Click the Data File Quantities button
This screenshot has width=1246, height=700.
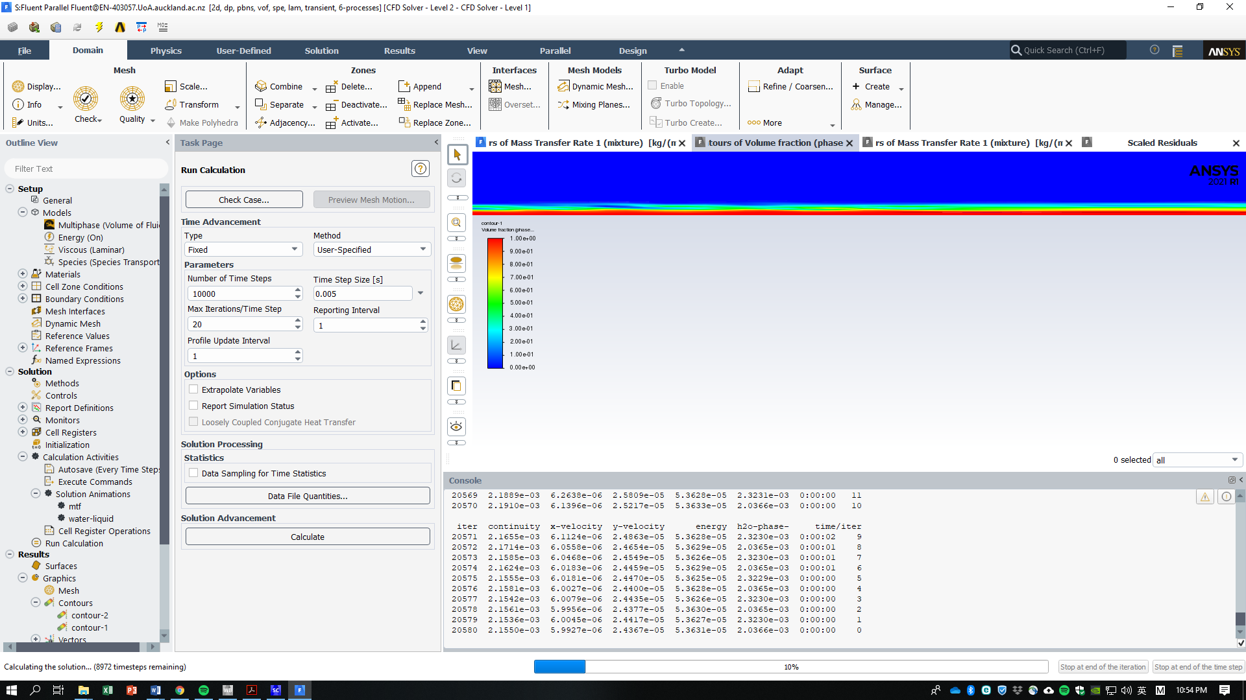(x=308, y=496)
